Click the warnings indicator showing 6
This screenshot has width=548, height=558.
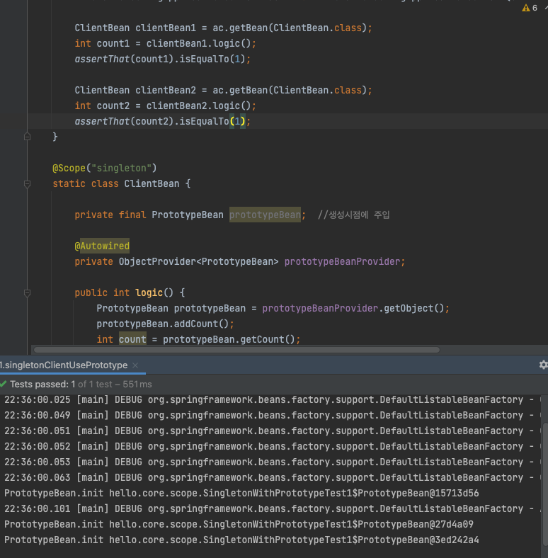(530, 8)
